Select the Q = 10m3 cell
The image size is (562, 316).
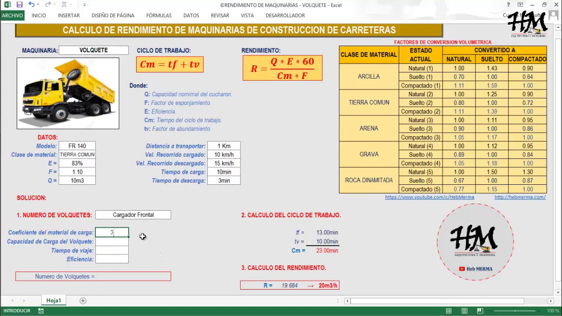(x=77, y=180)
